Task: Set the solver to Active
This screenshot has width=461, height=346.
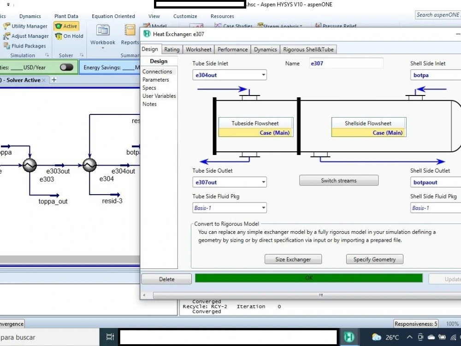Action: click(66, 26)
